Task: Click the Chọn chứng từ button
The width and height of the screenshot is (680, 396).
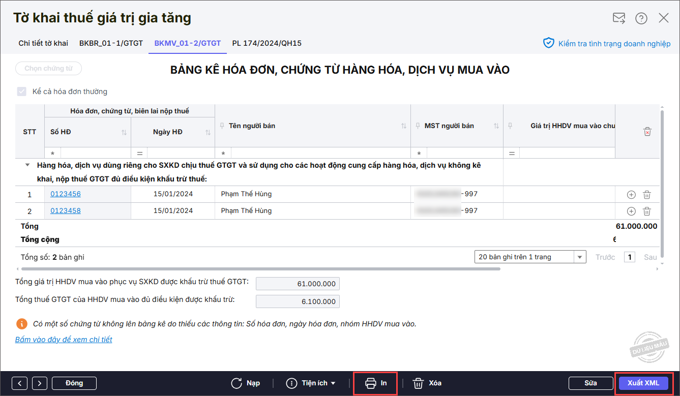Action: coord(48,69)
